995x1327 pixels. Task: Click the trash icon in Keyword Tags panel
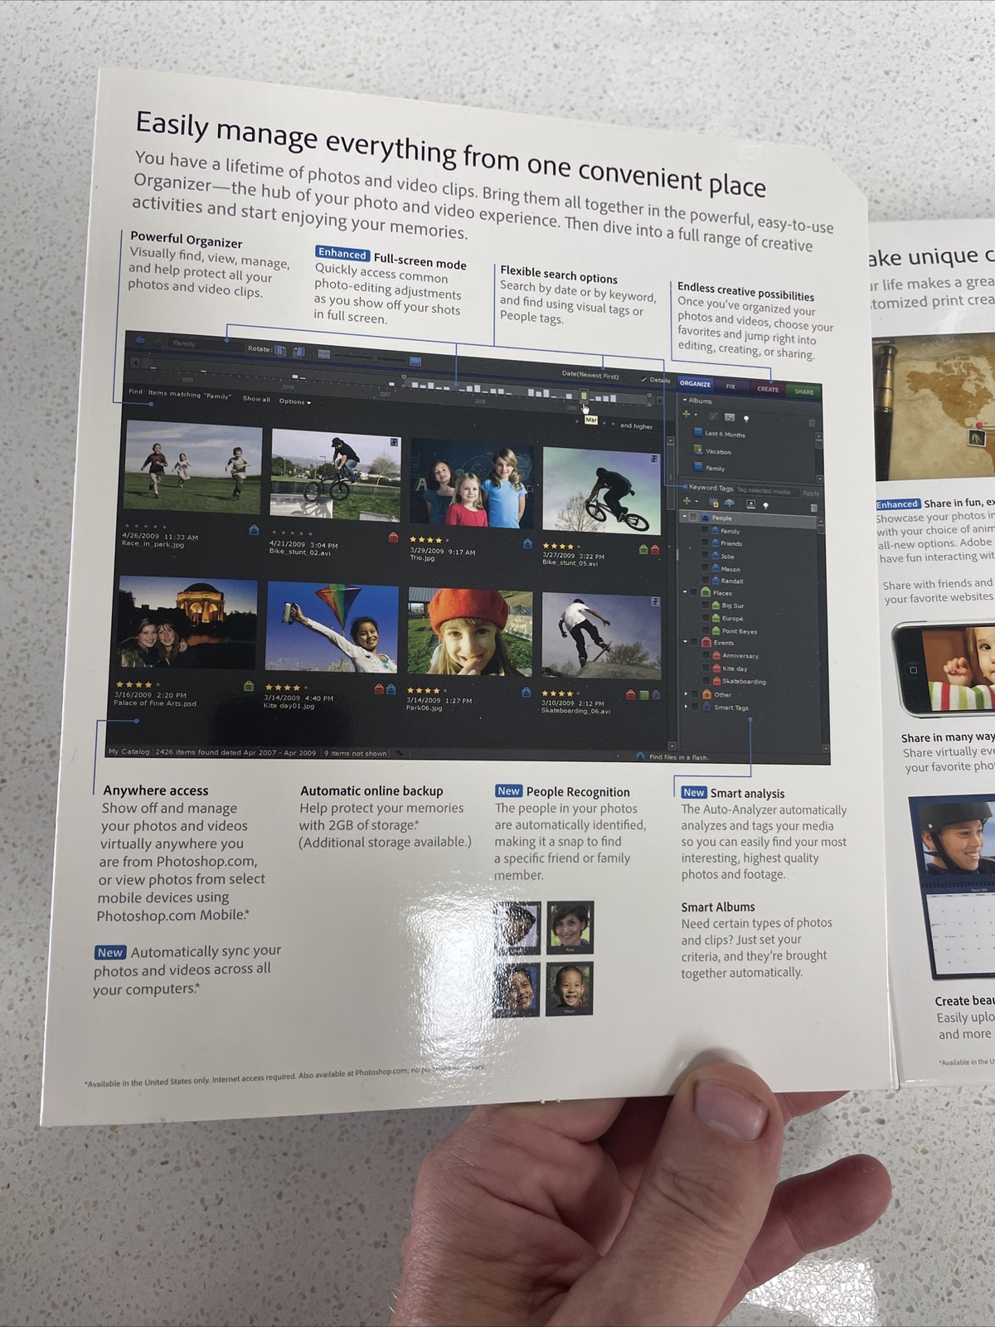pyautogui.click(x=813, y=508)
